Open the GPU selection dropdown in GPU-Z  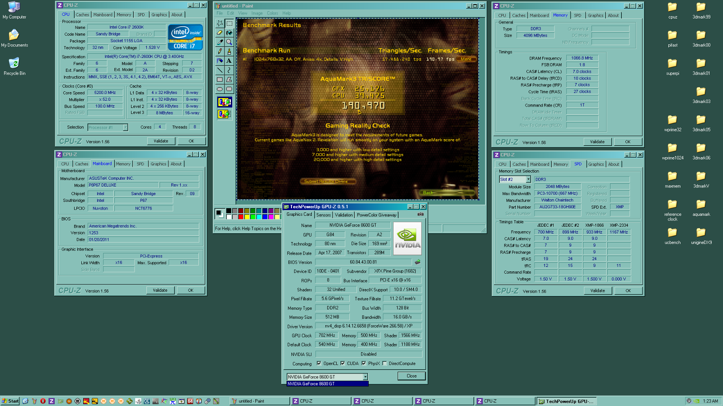365,377
